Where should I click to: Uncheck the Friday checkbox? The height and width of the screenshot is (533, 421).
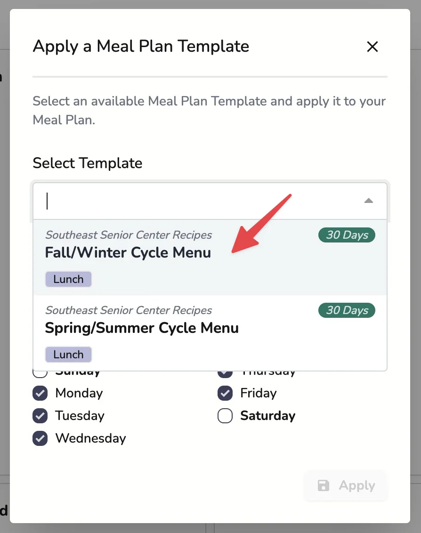click(x=225, y=393)
